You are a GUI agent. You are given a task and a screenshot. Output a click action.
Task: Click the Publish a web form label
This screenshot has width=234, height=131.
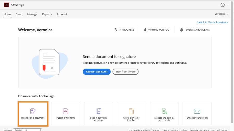tap(66, 118)
